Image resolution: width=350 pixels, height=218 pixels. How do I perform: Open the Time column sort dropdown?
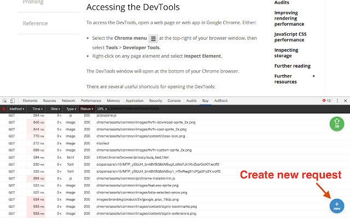(x=37, y=109)
